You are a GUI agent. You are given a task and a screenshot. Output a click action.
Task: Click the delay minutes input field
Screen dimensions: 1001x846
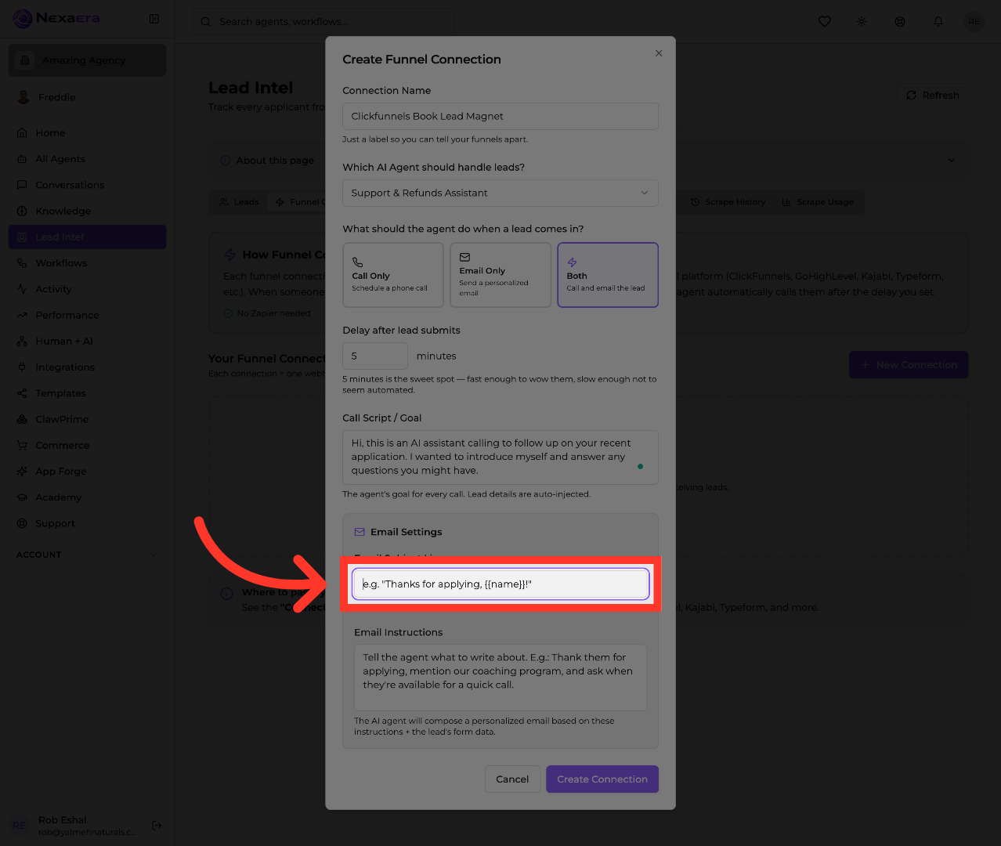pyautogui.click(x=375, y=356)
